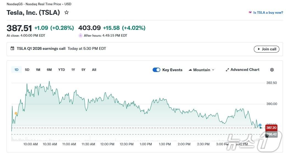Image resolution: width=286 pixels, height=156 pixels.
Task: Show the 6M chart range
Action: point(49,70)
